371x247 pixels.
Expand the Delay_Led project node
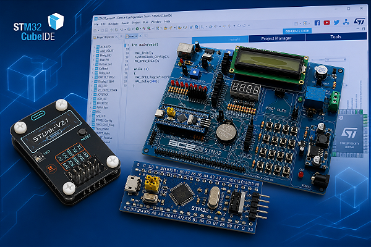[93, 73]
